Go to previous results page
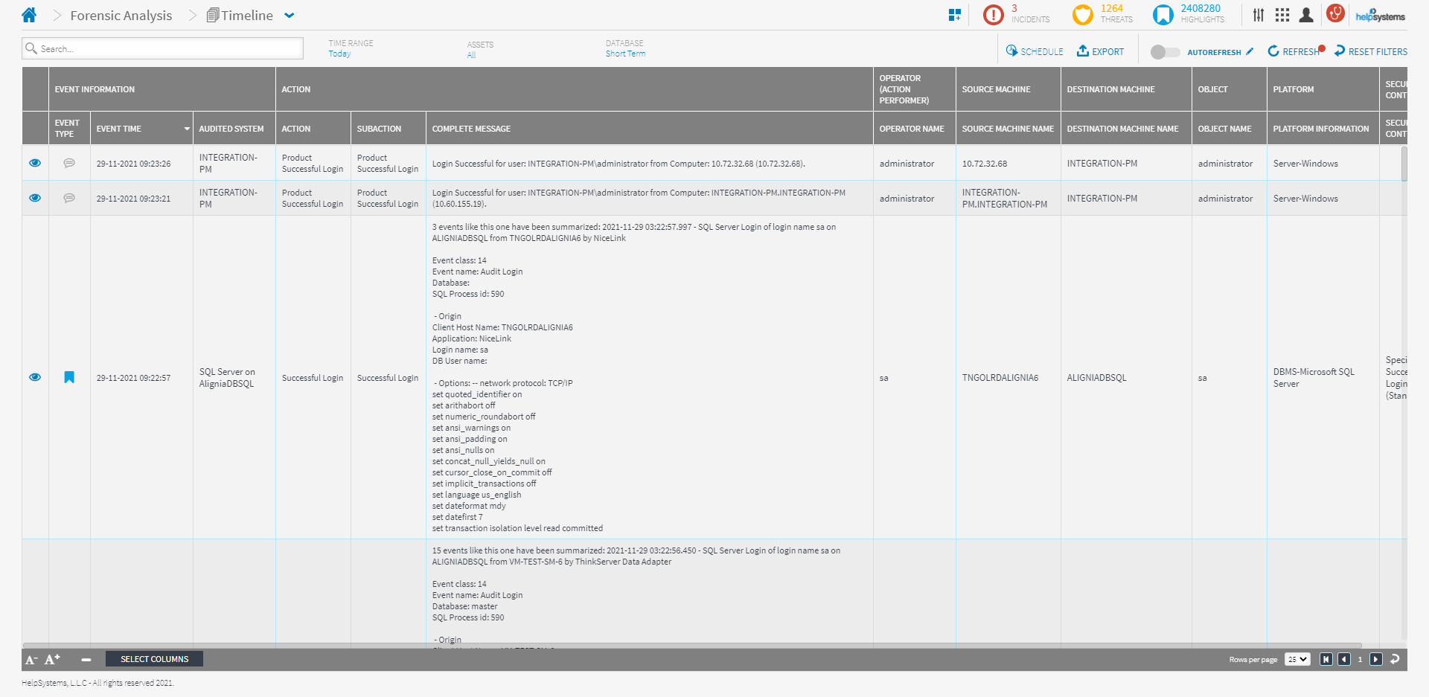The width and height of the screenshot is (1429, 697). pyautogui.click(x=1344, y=659)
